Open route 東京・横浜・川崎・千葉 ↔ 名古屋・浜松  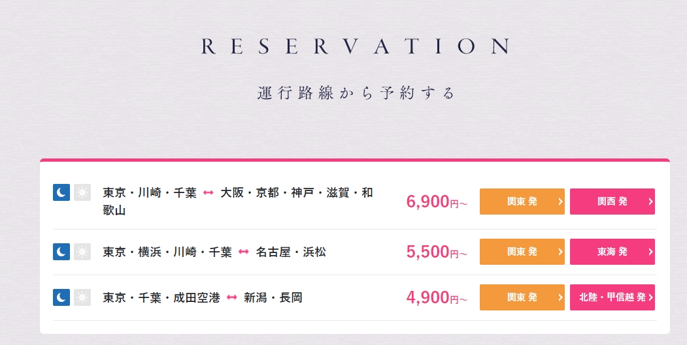[214, 252]
